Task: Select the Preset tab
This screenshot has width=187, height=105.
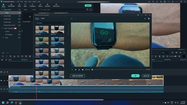Action: pos(37,18)
